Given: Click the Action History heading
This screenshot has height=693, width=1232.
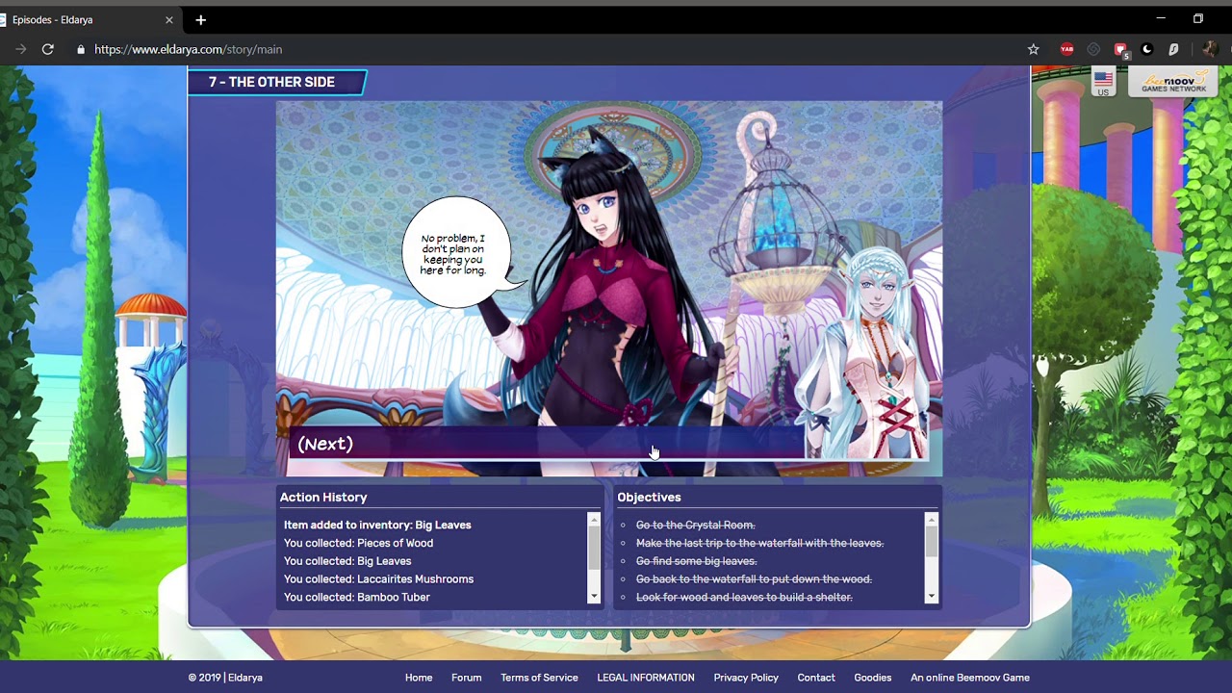Looking at the screenshot, I should [323, 497].
